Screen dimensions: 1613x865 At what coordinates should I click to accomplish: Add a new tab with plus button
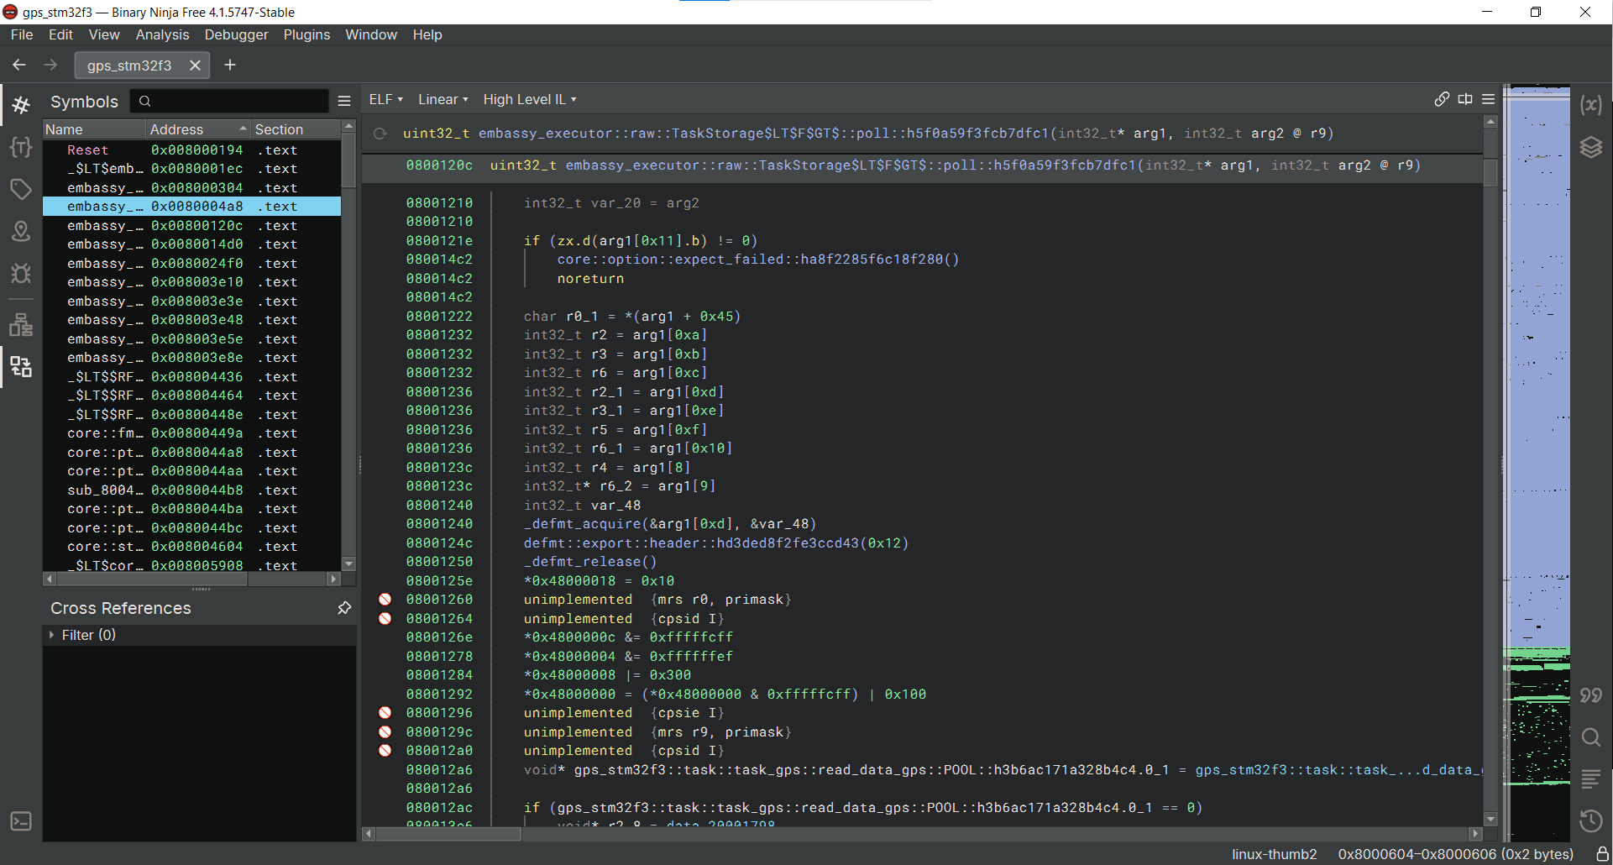(230, 65)
